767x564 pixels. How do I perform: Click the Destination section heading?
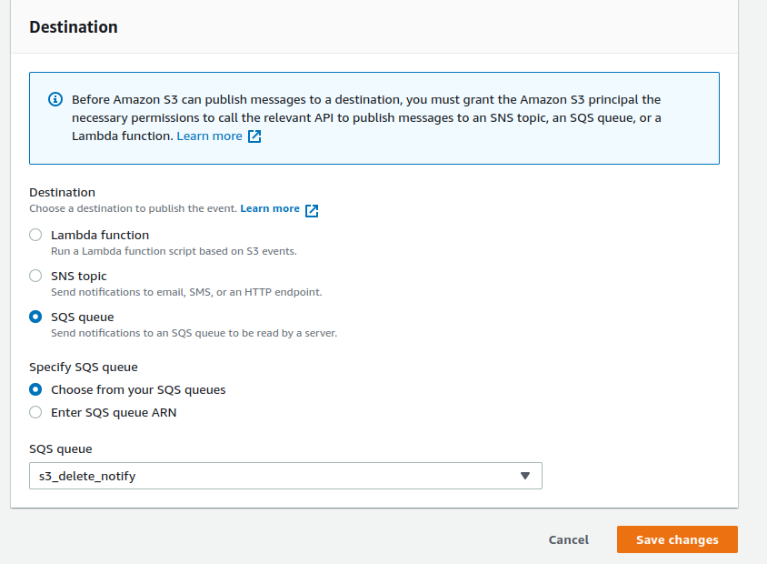[73, 27]
